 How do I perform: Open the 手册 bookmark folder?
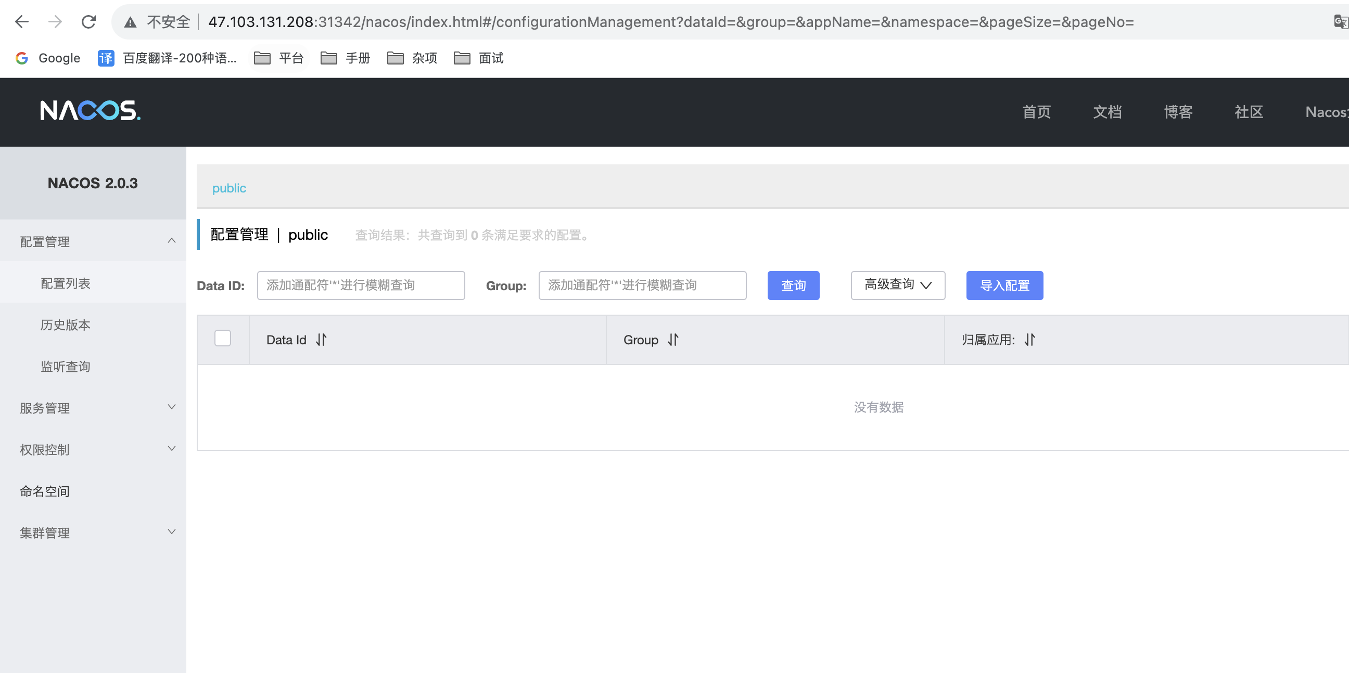345,58
